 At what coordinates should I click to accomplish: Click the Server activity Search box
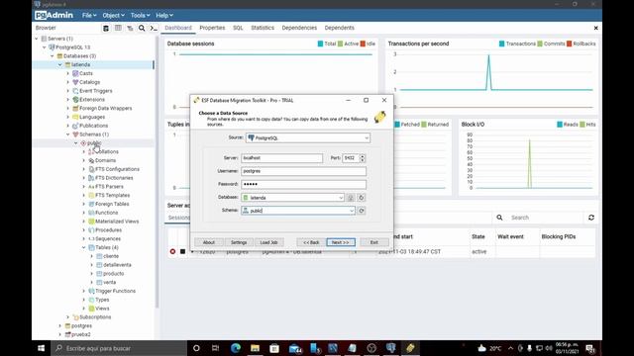(546, 218)
